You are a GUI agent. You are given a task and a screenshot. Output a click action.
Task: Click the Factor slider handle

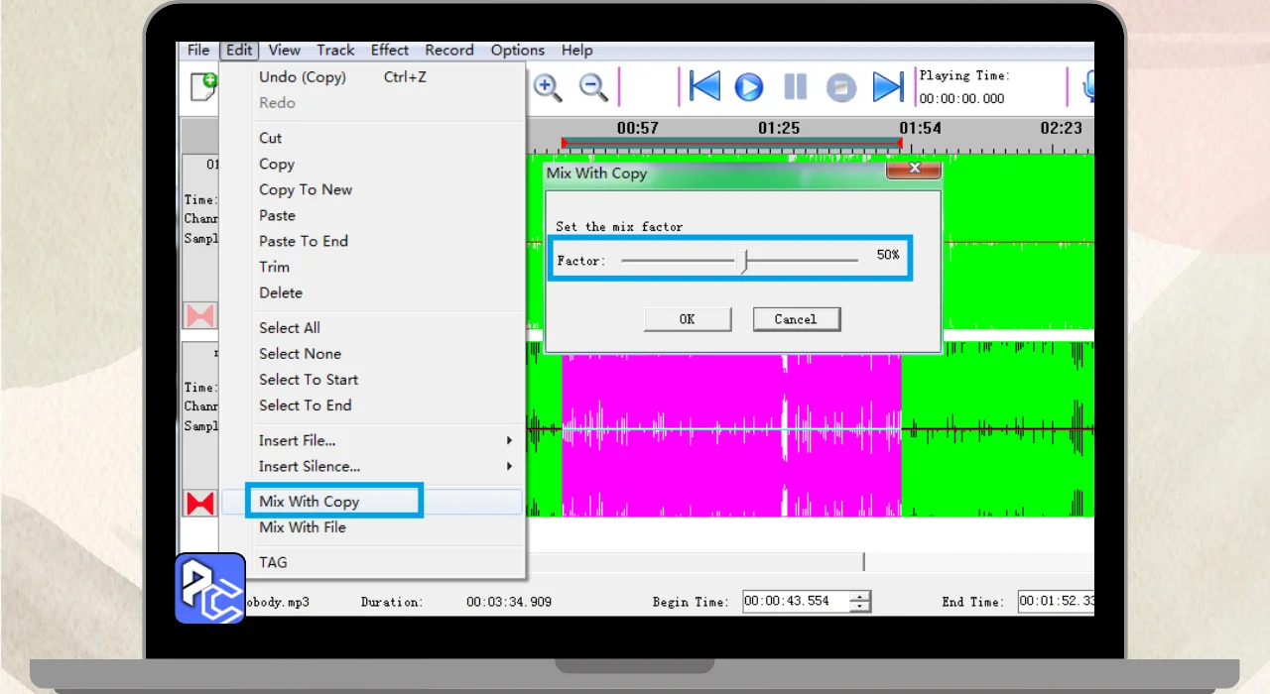tap(744, 261)
